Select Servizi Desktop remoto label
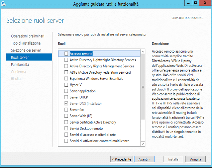The height and width of the screenshot is (168, 212). coord(86,129)
